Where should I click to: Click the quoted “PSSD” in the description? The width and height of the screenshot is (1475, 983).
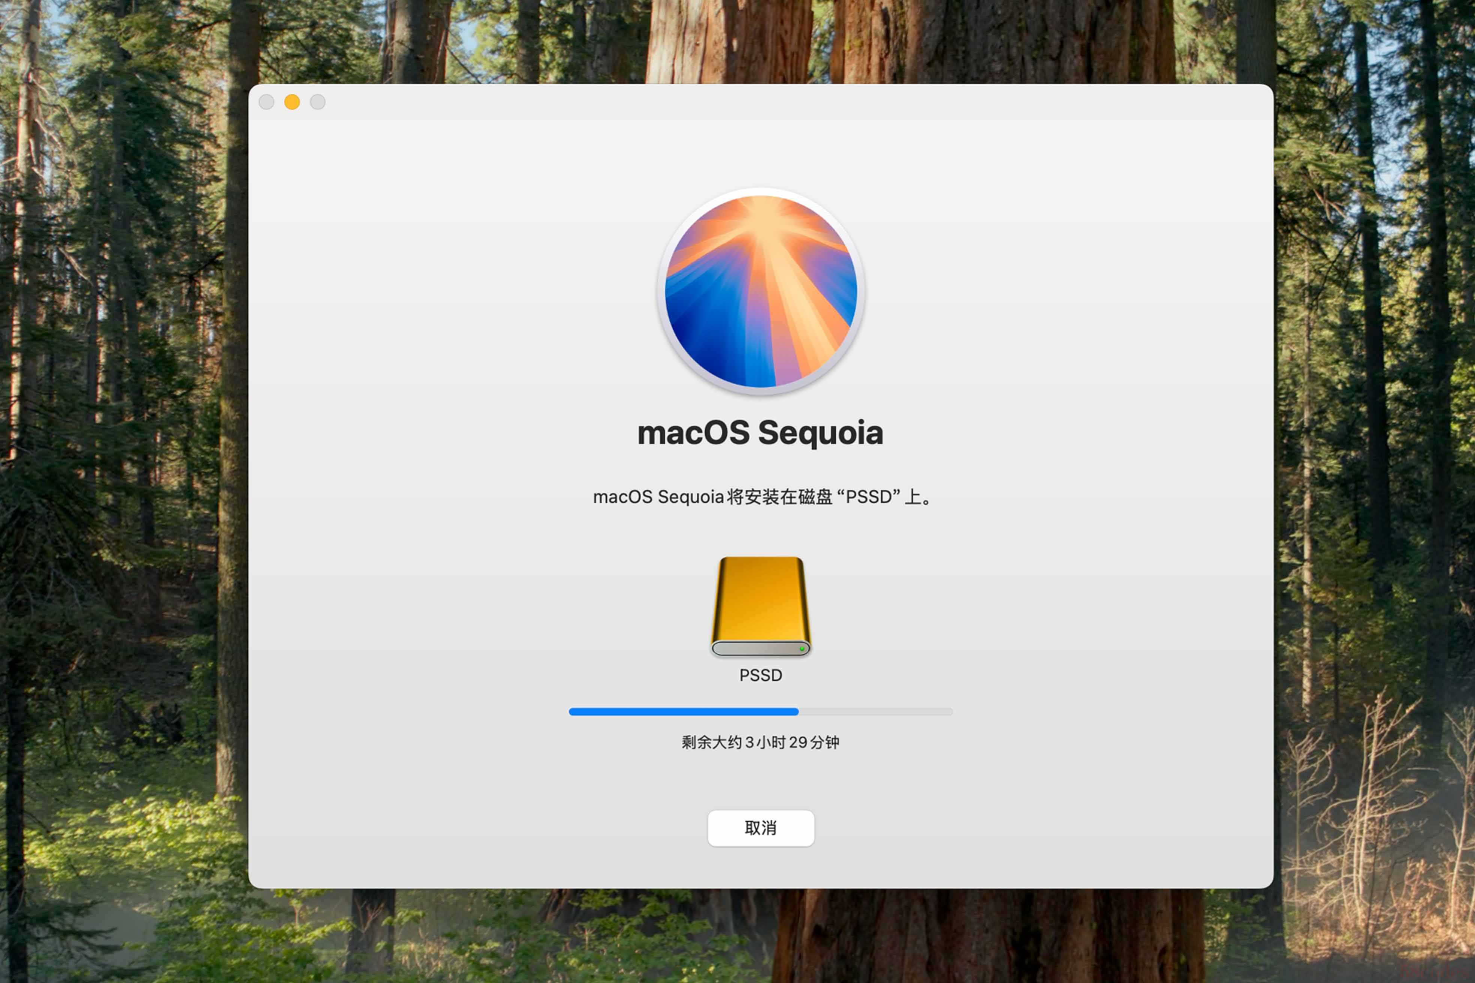coord(869,497)
